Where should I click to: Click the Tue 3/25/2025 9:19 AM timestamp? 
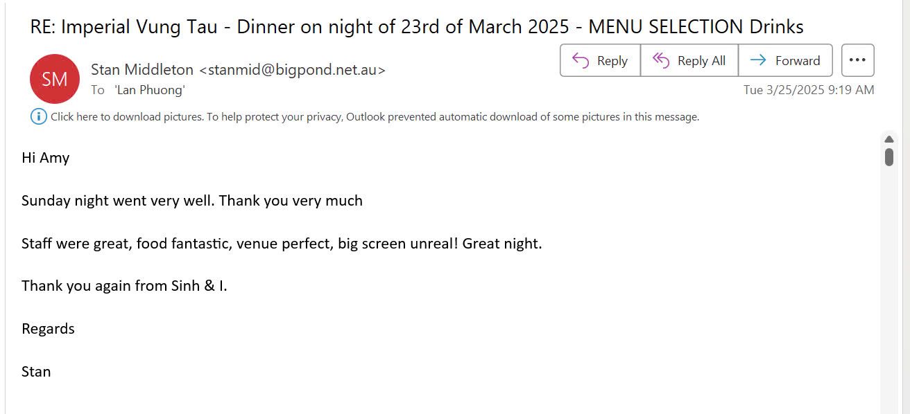point(809,90)
